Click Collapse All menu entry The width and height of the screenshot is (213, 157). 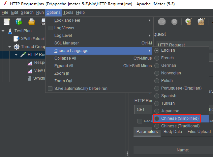[x=99, y=59]
